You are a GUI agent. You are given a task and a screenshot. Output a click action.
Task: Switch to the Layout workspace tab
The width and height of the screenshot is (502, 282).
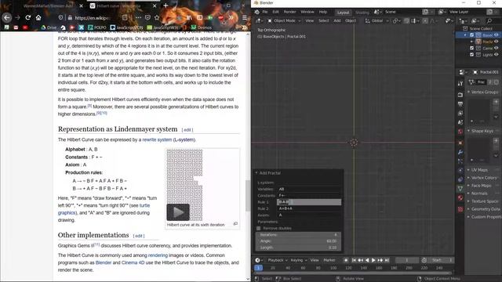coord(344,13)
